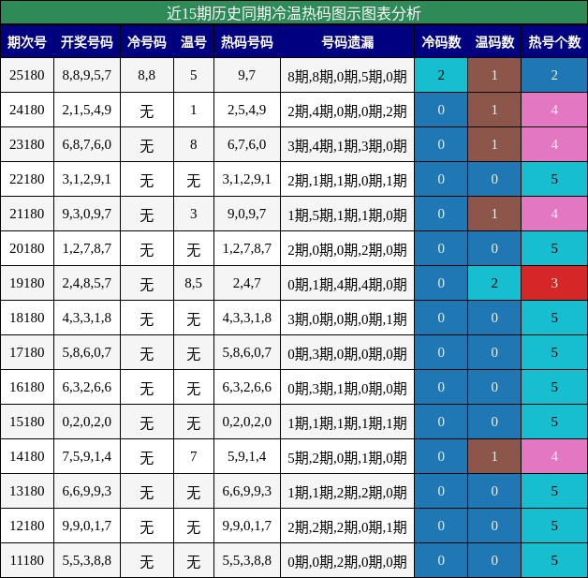The image size is (588, 578).
Task: Click the 号码遗漏 column header
Action: pos(347,42)
